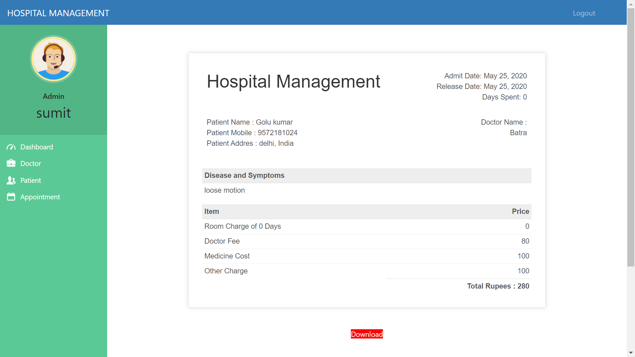Screen dimensions: 635x357
Task: Click the scrollbar down arrow
Action: pyautogui.click(x=631, y=353)
